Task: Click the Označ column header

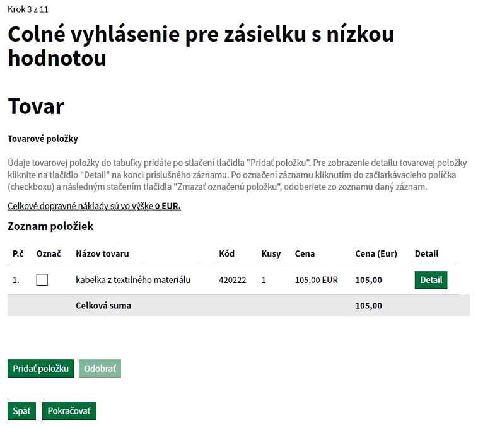Action: [49, 253]
